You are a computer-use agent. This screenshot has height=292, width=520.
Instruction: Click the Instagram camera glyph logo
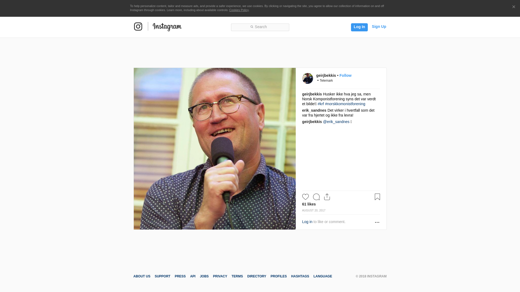point(138,26)
